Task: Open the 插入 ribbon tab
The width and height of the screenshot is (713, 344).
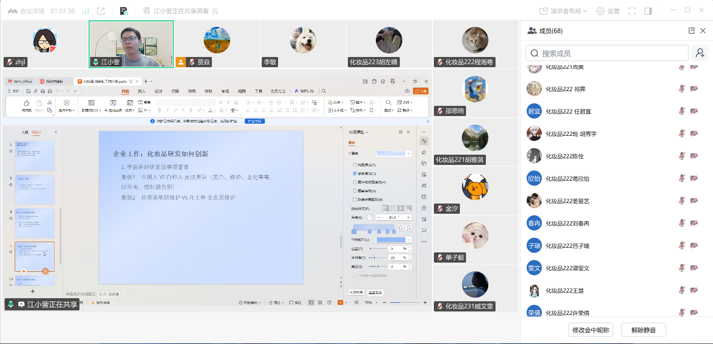Action: point(142,91)
